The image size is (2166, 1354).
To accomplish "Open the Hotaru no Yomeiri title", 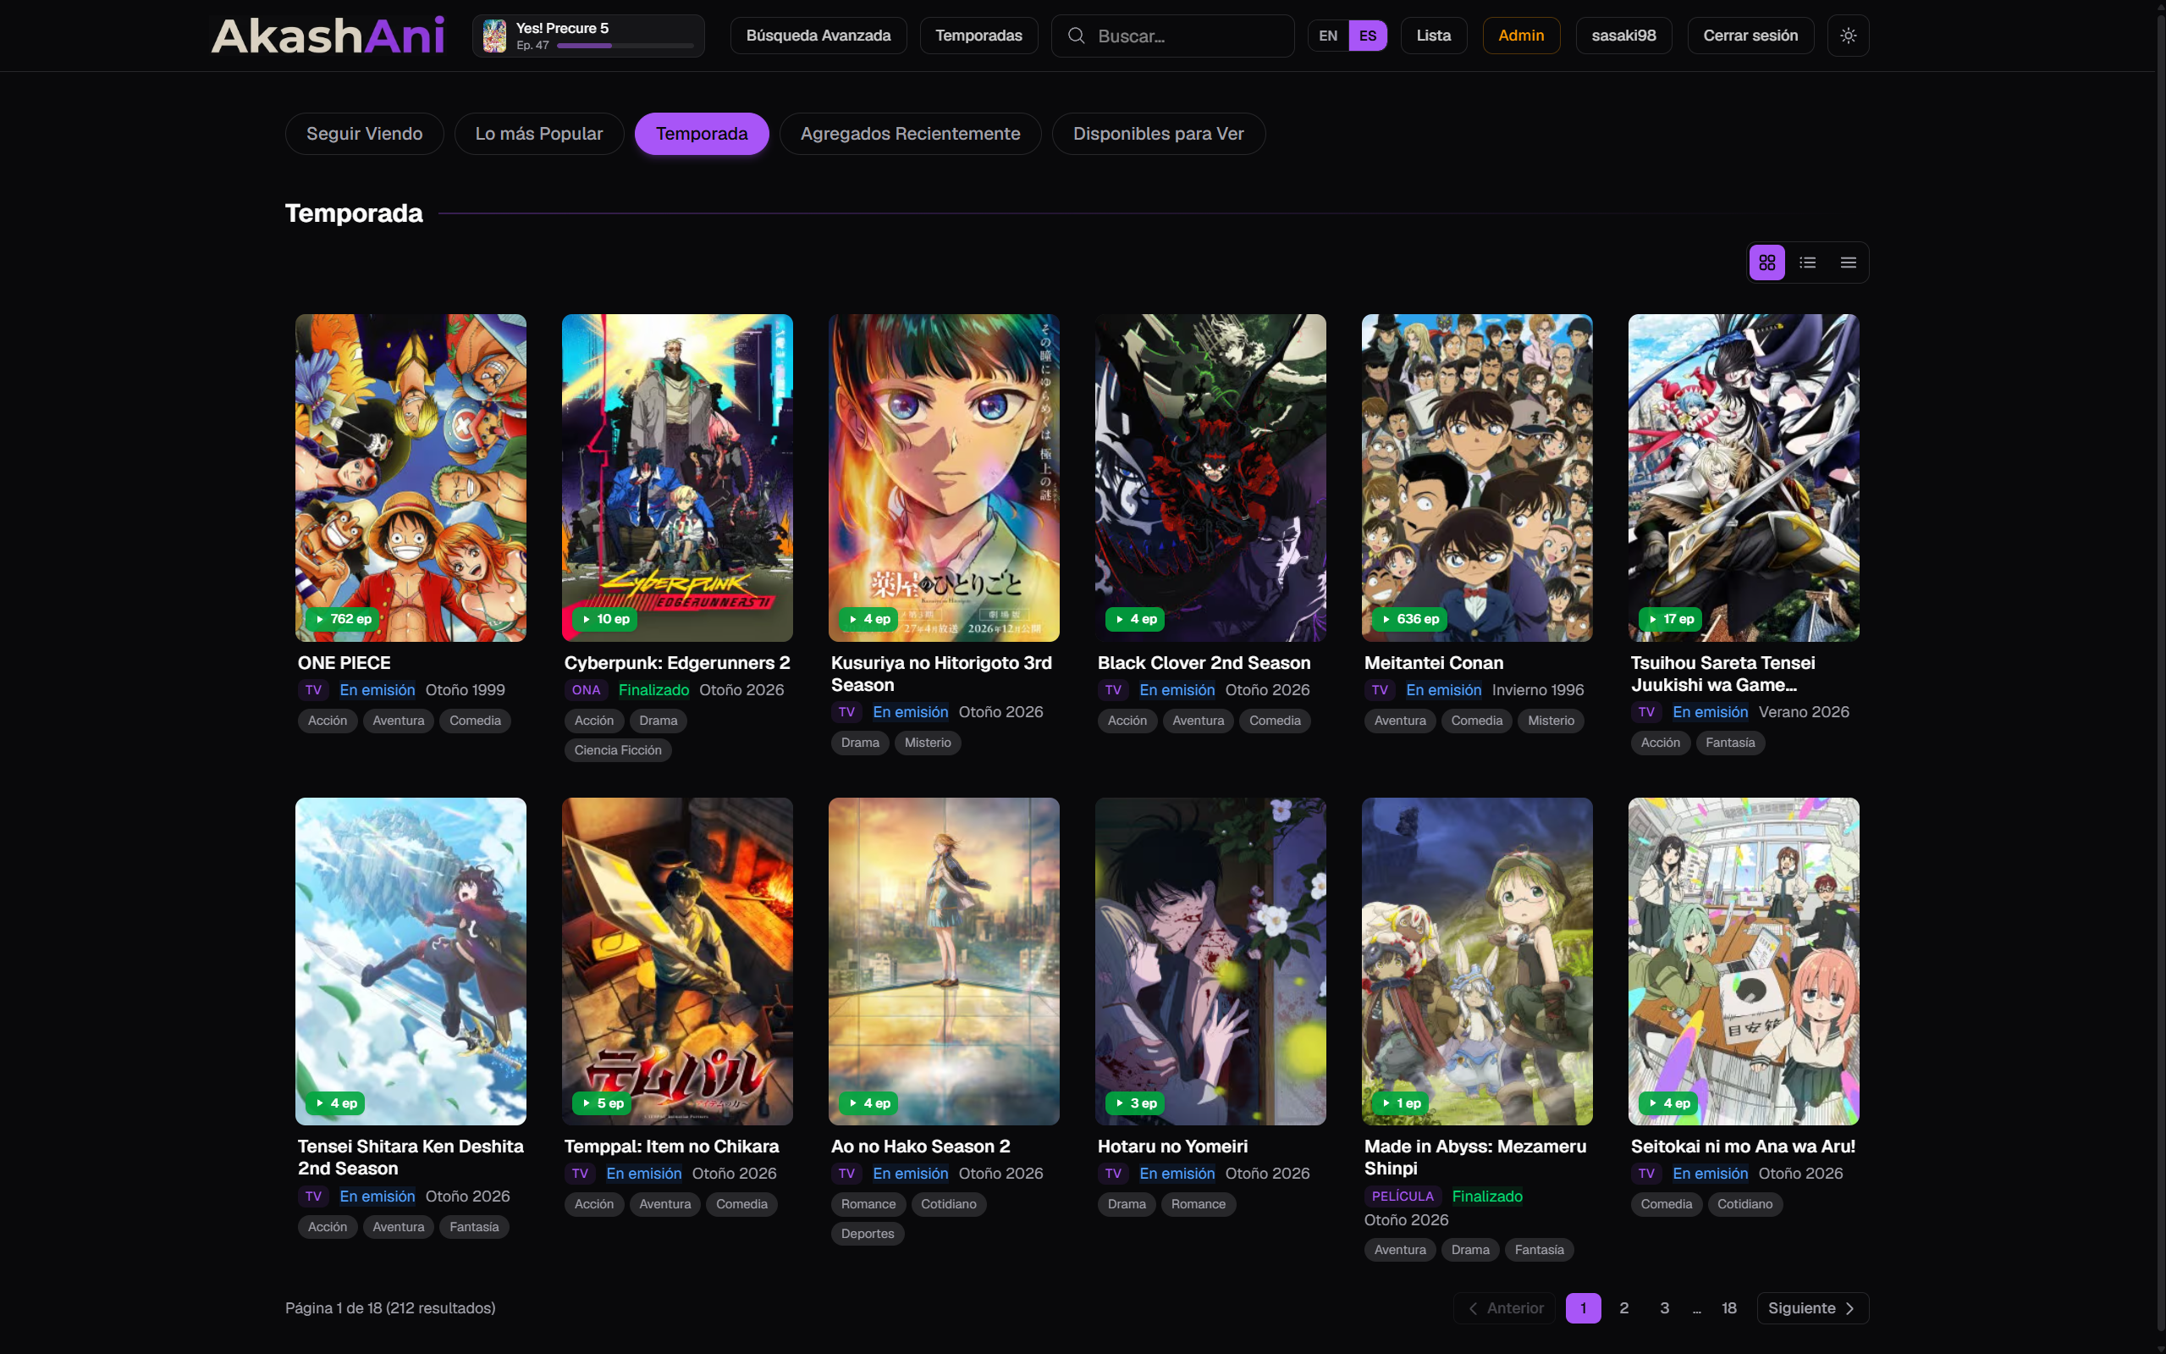I will (x=1172, y=1147).
